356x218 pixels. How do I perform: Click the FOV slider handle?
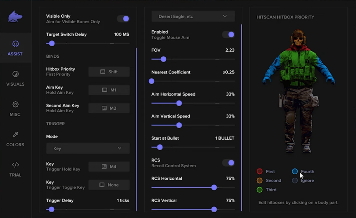tap(163, 59)
